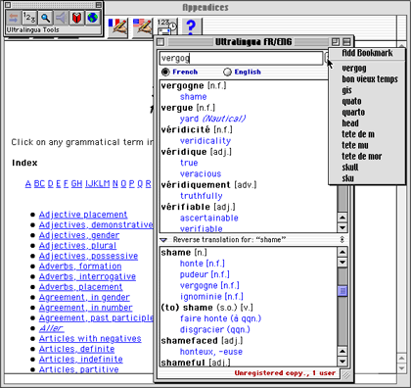Click the swap-direction arrows tool in Ultralingua Tools
The height and width of the screenshot is (388, 411).
[x=14, y=18]
